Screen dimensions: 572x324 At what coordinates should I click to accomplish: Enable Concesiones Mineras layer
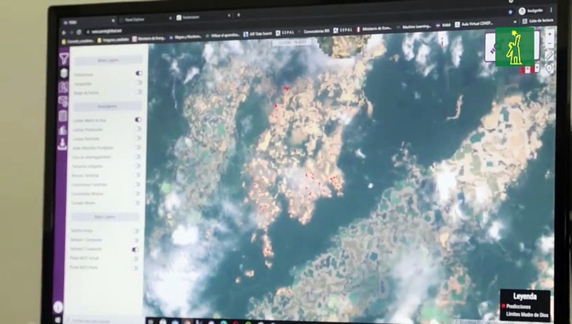coord(137,193)
